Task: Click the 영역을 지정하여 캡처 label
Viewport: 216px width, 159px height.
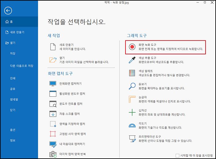Action: tap(72, 124)
